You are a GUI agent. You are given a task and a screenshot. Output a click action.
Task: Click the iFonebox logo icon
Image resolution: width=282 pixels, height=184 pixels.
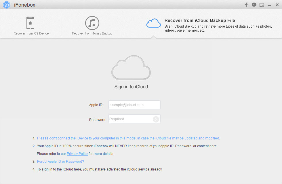point(7,5)
